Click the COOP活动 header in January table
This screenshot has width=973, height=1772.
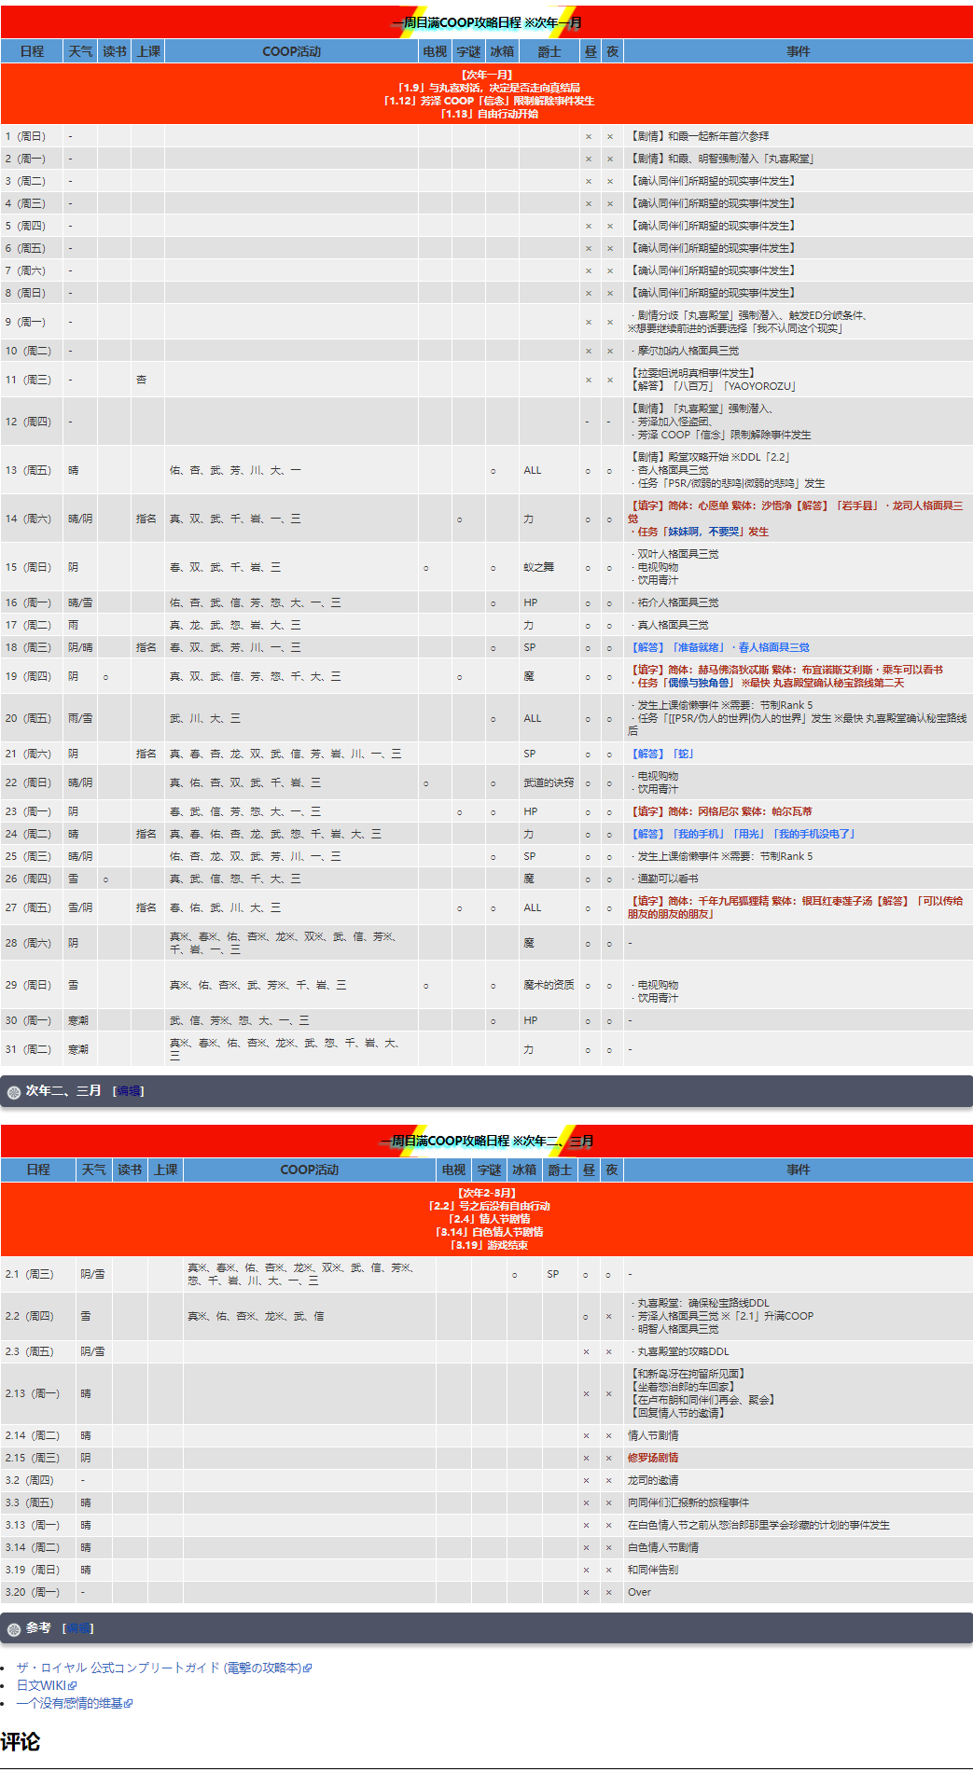click(291, 51)
